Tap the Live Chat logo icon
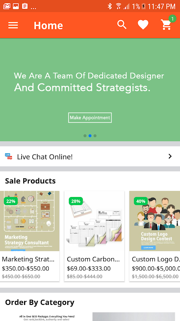The width and height of the screenshot is (180, 321). click(x=8, y=156)
